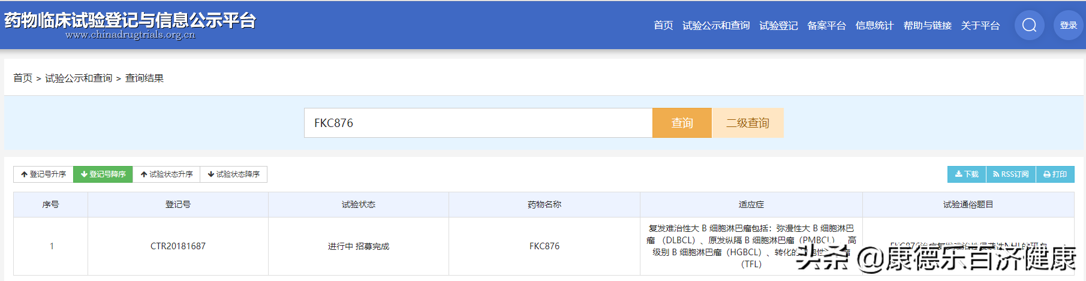This screenshot has height=281, width=1086.
Task: Click the 试验状态 column header
Action: [359, 205]
